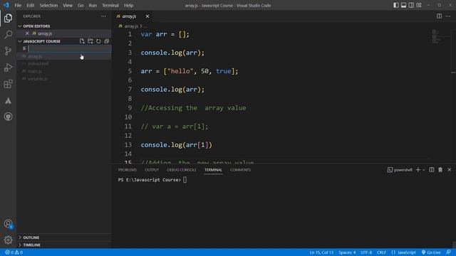Open the View menu
Viewport: 456px width, 256px height.
[x=68, y=5]
